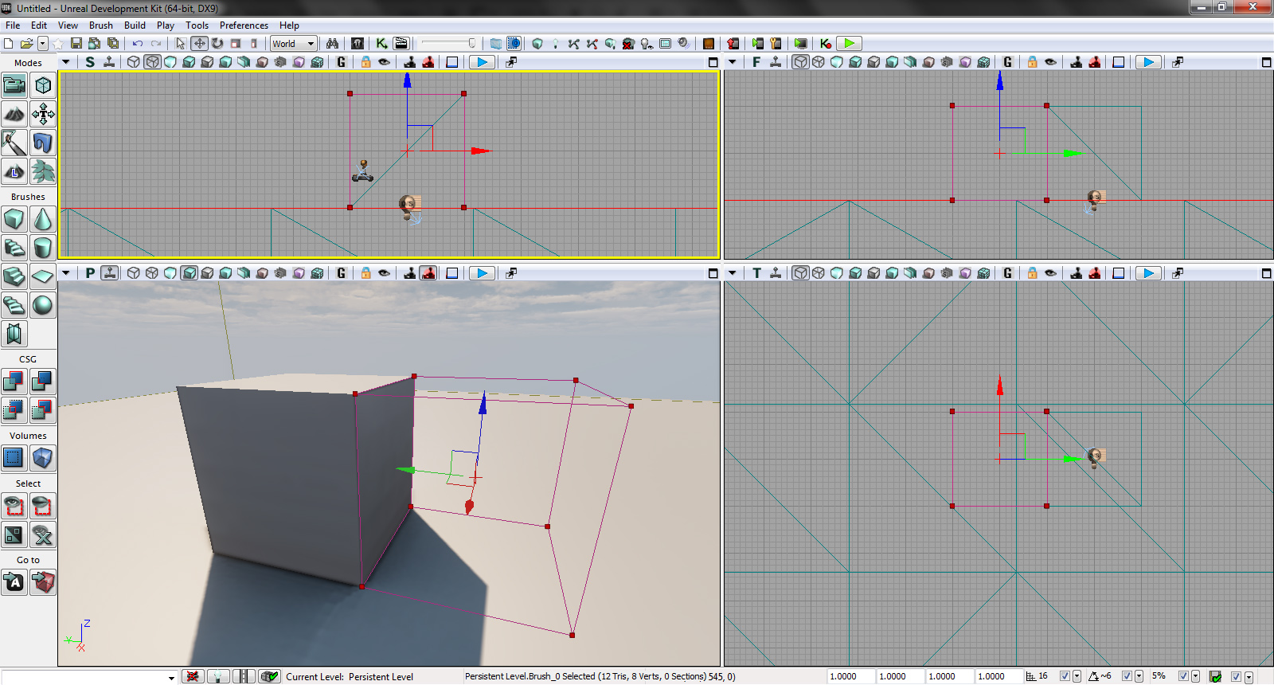
Task: Launch Unreal Kismet editor
Action: click(382, 44)
